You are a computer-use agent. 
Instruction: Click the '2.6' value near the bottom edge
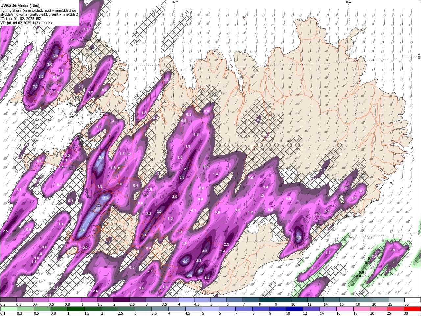click(x=95, y=291)
